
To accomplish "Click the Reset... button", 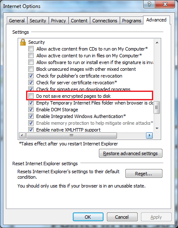I will click(144, 174).
